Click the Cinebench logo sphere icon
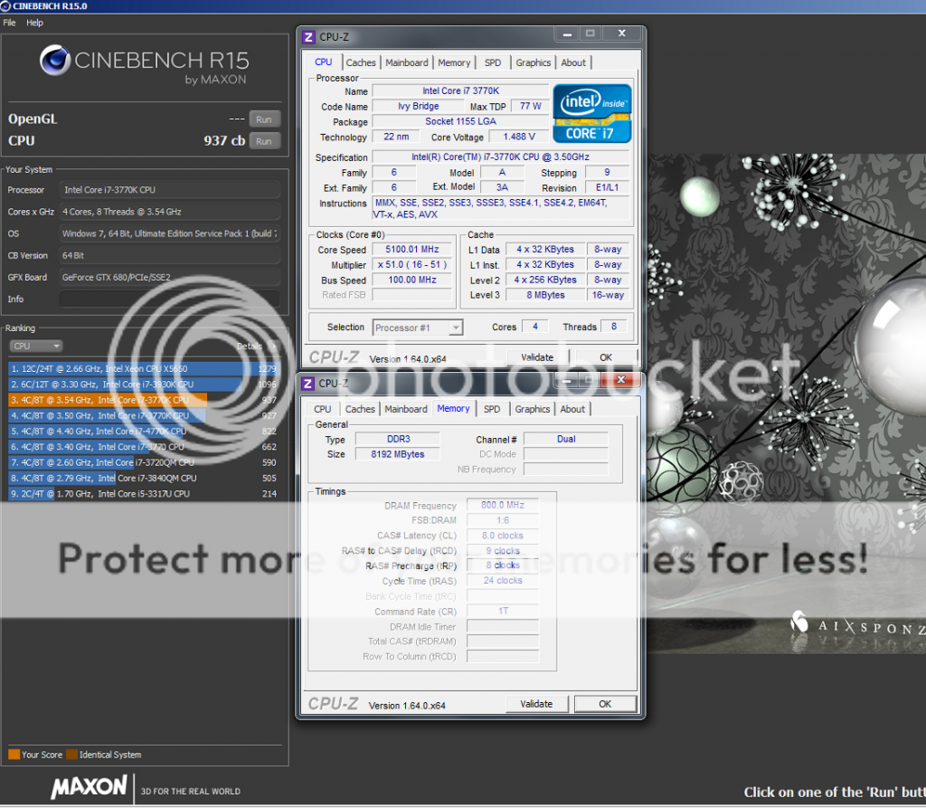This screenshot has height=808, width=926. (x=55, y=61)
